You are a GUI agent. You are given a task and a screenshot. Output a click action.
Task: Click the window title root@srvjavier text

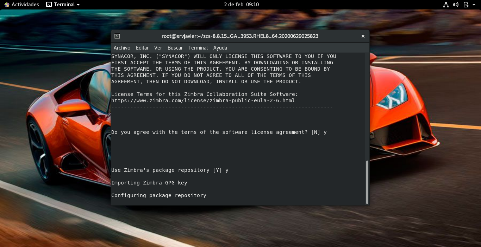coord(240,36)
